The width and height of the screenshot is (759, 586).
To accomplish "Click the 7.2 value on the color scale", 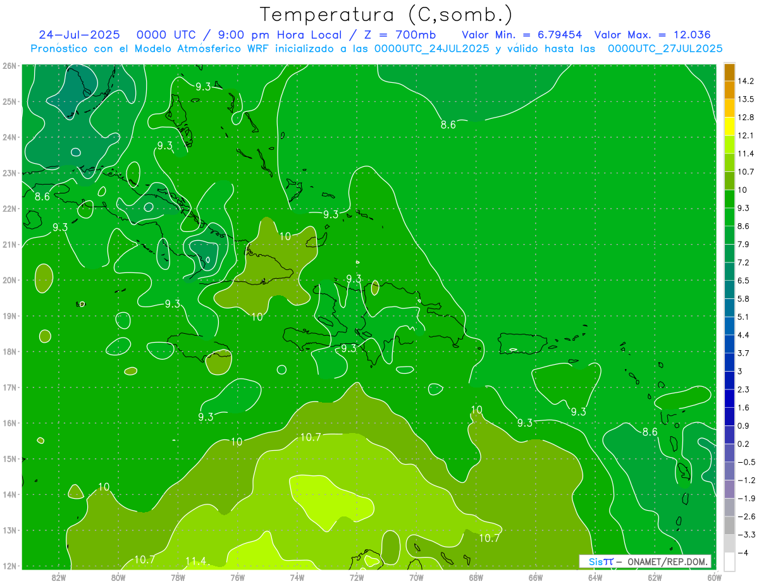I will point(743,262).
